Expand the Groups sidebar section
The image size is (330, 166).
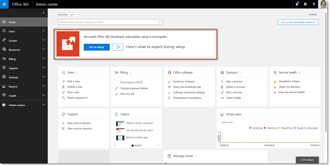coord(44,40)
